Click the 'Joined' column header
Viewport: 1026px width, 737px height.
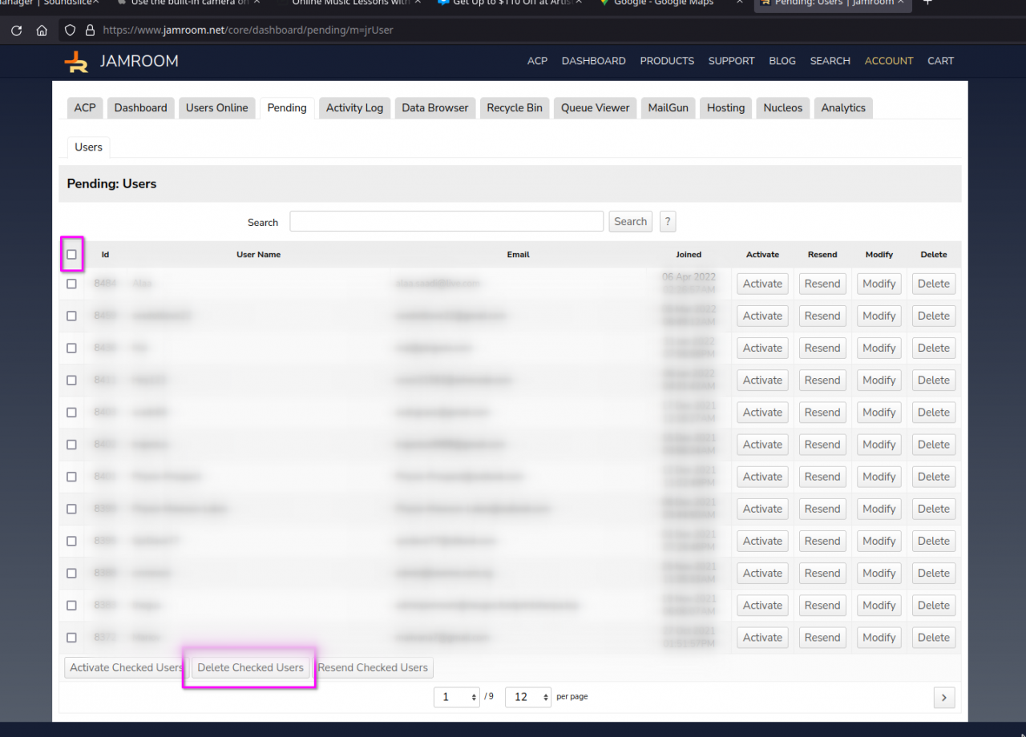click(x=689, y=255)
